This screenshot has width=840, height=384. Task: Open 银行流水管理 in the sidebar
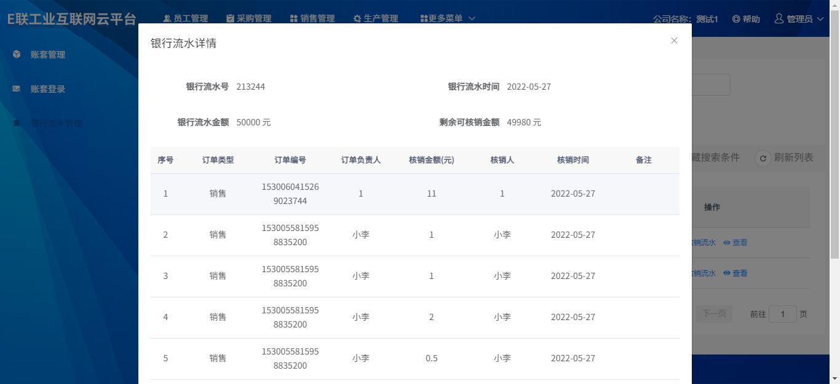[x=56, y=123]
